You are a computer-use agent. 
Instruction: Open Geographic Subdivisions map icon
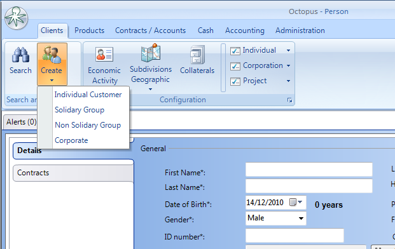[151, 53]
